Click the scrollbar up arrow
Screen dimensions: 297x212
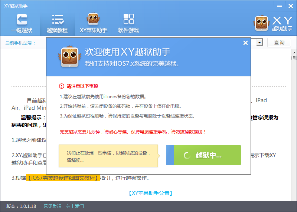[294, 52]
